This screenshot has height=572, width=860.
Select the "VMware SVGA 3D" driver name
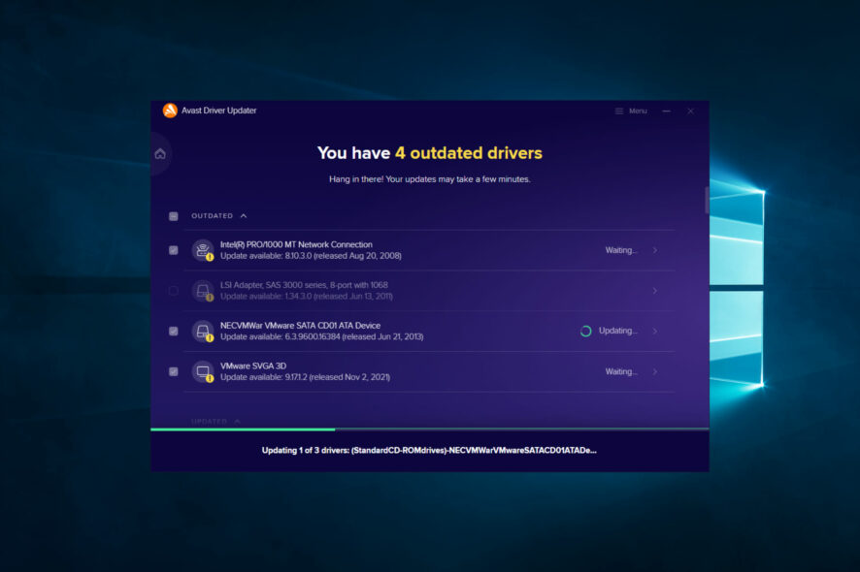(253, 366)
